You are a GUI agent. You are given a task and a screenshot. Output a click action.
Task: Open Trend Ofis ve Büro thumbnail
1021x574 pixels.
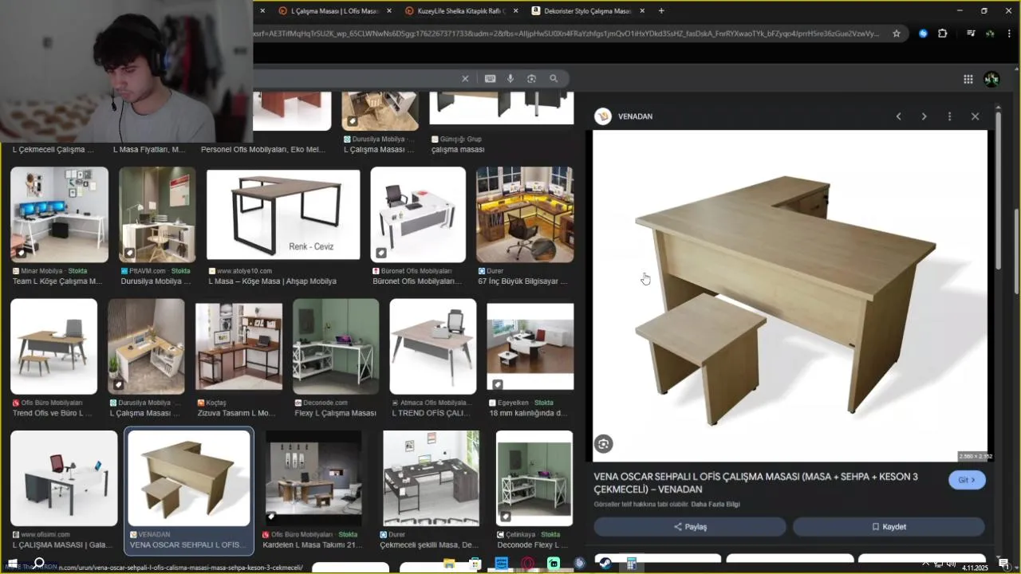(x=53, y=347)
